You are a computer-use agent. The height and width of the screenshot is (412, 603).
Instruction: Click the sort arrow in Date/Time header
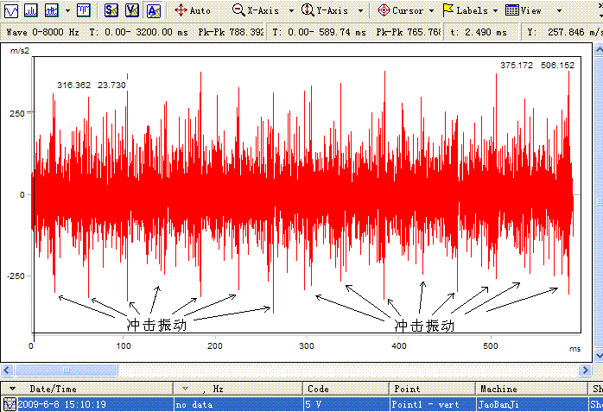pos(12,389)
